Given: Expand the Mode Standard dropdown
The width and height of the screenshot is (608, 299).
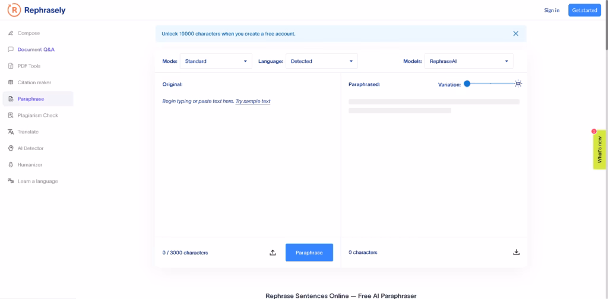Looking at the screenshot, I should point(216,61).
